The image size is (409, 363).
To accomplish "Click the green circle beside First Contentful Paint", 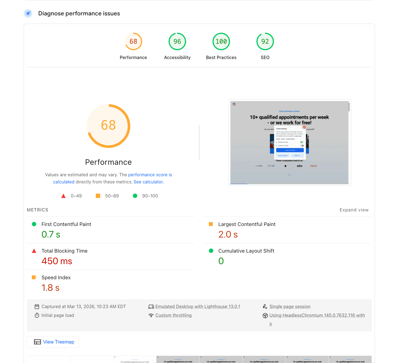I will coord(34,224).
